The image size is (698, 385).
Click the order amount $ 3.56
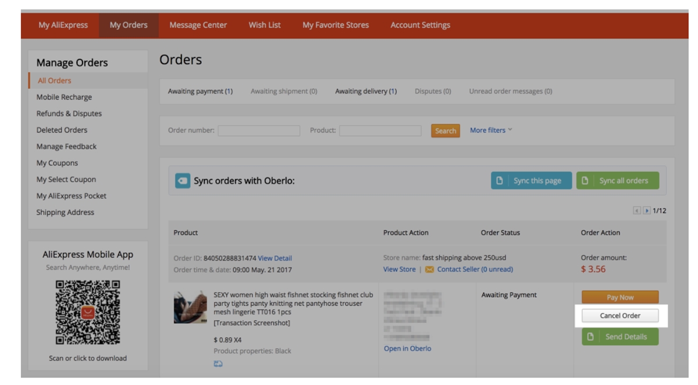593,269
